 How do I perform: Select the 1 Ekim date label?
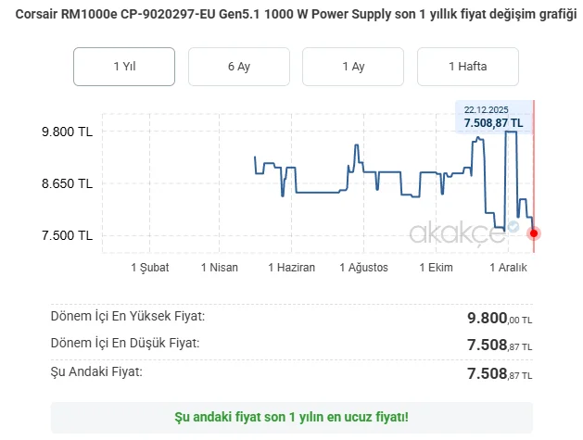[435, 268]
